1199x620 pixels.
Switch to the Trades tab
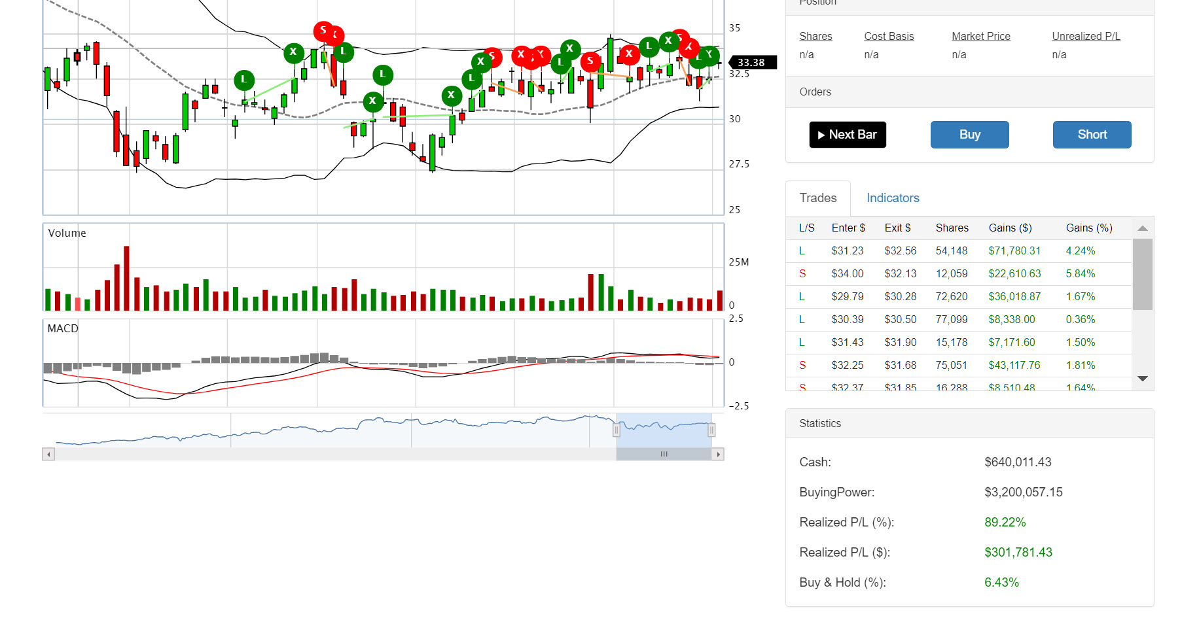point(818,198)
